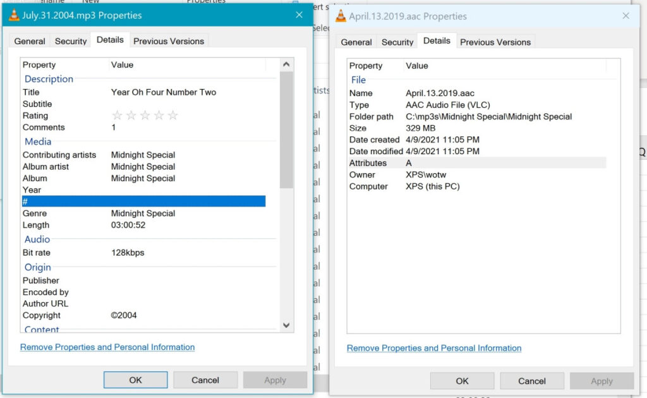The height and width of the screenshot is (398, 647).
Task: Open the Security tab on the mp3 dialog
Action: pyautogui.click(x=70, y=40)
